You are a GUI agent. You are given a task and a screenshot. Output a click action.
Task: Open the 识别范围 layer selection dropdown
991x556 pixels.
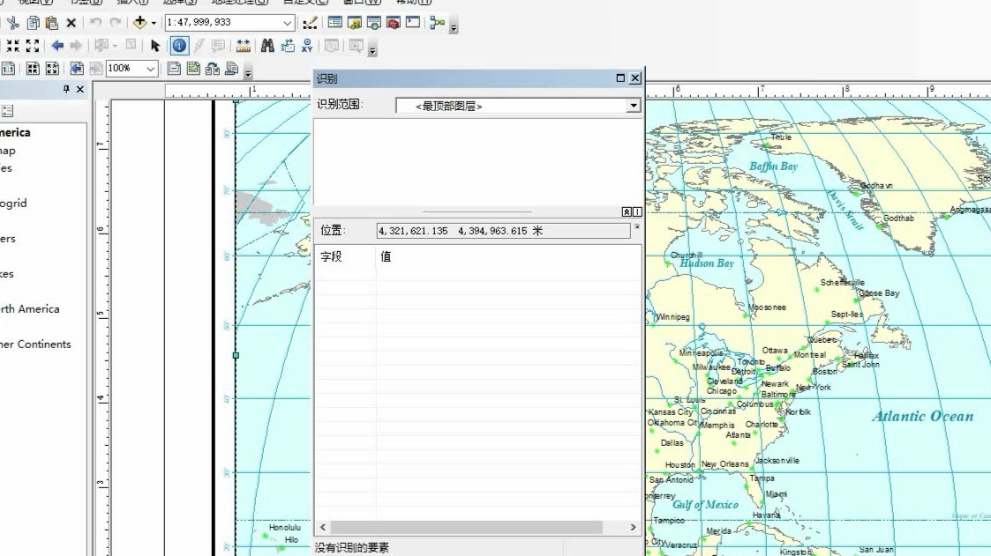[x=633, y=105]
